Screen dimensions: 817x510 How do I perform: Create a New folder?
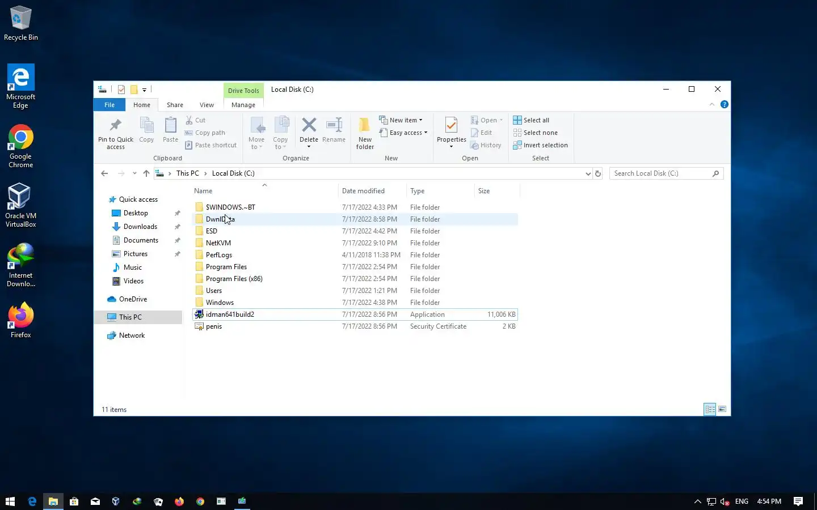pyautogui.click(x=365, y=133)
